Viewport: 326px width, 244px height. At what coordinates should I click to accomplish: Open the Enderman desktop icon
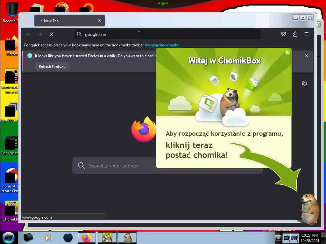(10, 146)
